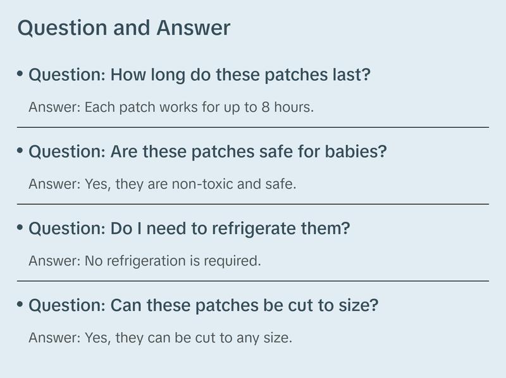Click the divider below the refrigeration answer
This screenshot has width=506, height=378.
tap(253, 281)
